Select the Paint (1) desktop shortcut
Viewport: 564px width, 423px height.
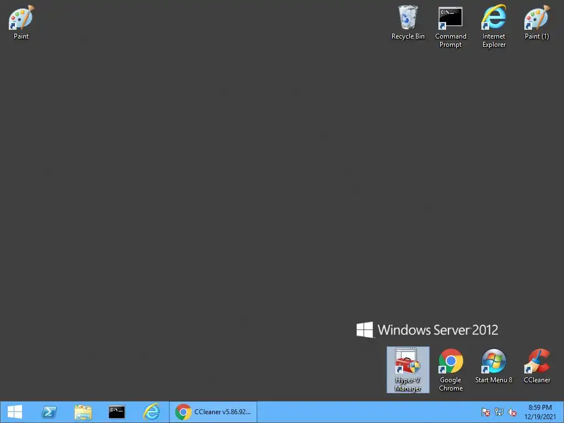(536, 22)
